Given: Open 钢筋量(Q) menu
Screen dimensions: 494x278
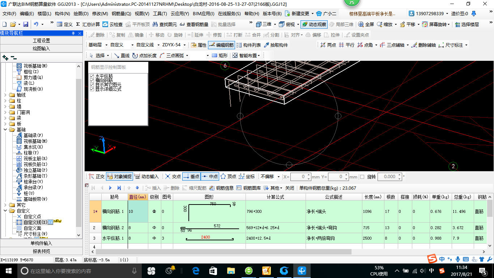Looking at the screenshot, I should click(x=121, y=14).
